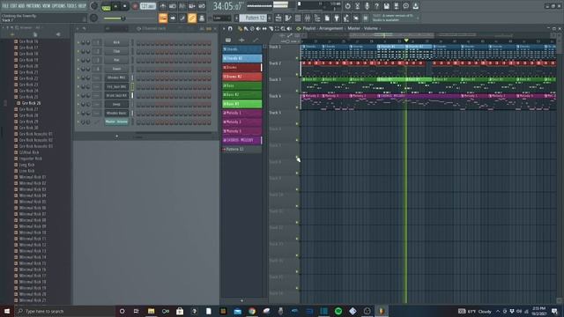Open channel rack group filter dropdown
Image resolution: width=564 pixels, height=317 pixels.
pos(115,28)
